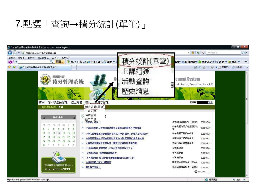Click the Yahoo! toolbar logo
The height and width of the screenshot is (192, 256).
pos(11,62)
